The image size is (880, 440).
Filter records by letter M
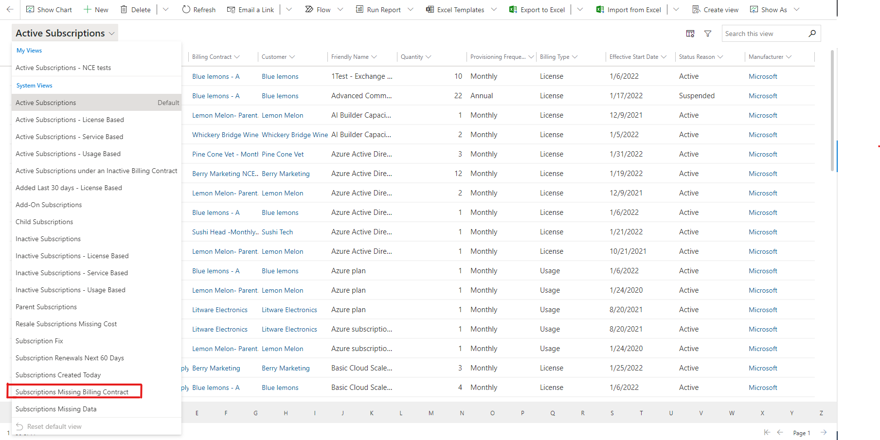[431, 413]
